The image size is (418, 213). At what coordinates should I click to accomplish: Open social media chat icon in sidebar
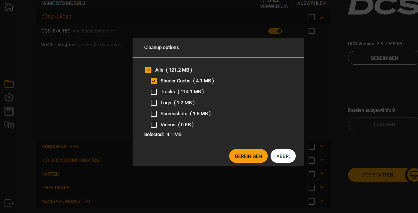point(9,125)
